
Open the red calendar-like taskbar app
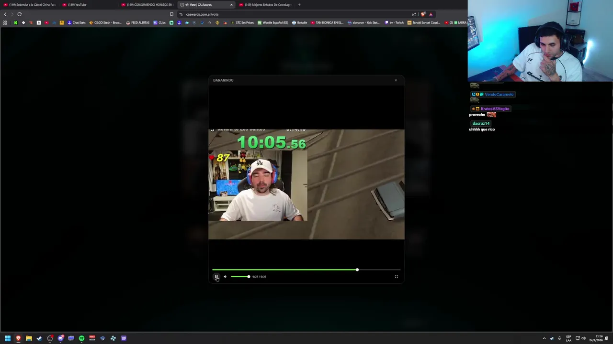(x=92, y=338)
